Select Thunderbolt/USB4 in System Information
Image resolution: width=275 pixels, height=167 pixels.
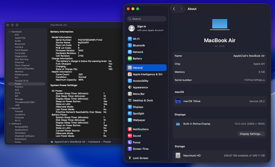(25, 102)
